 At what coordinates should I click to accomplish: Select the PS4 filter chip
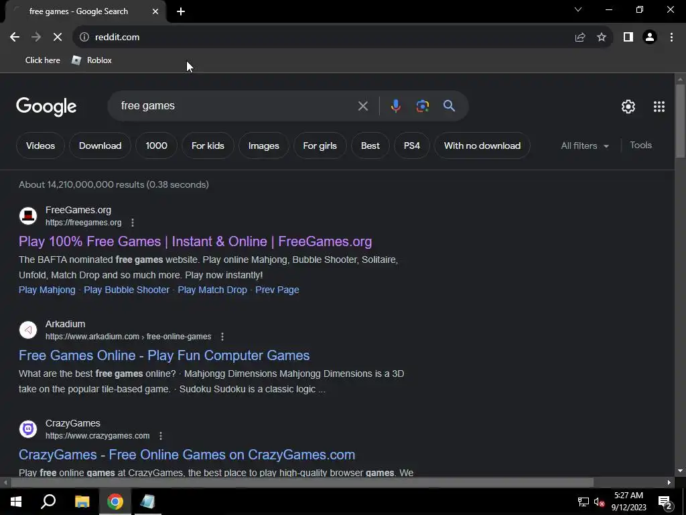(412, 146)
